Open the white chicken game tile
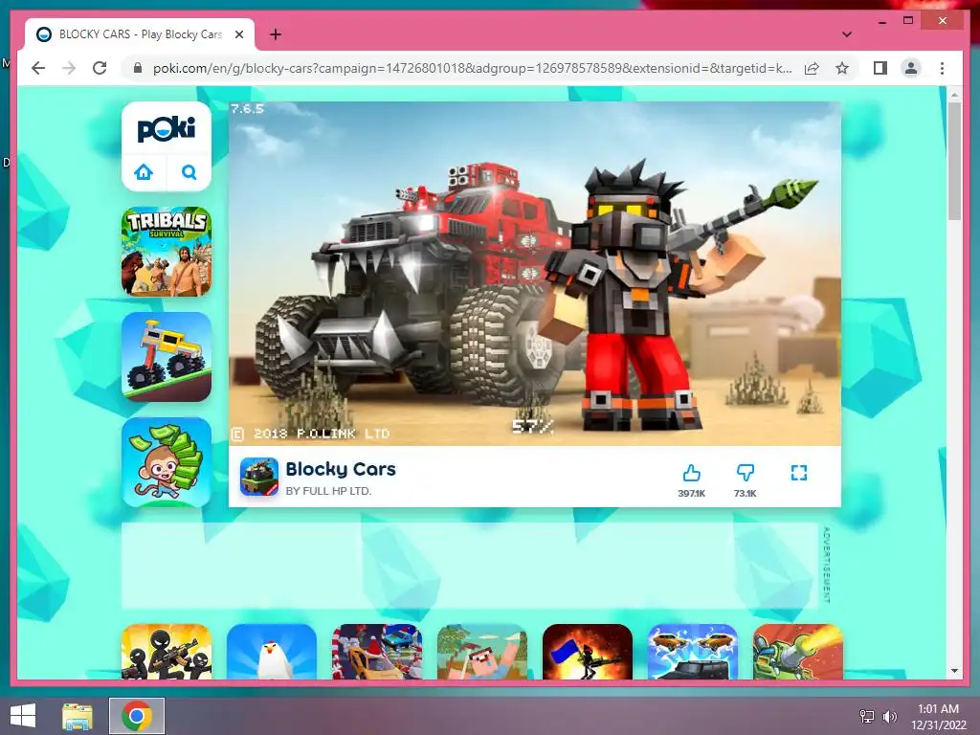The height and width of the screenshot is (735, 980). pyautogui.click(x=272, y=651)
